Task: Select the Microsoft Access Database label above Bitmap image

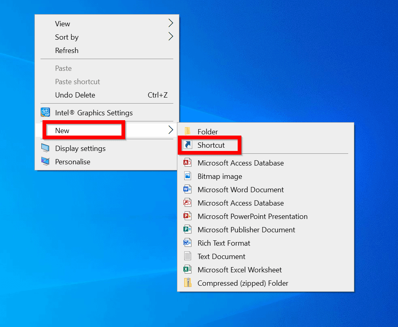Action: 241,163
